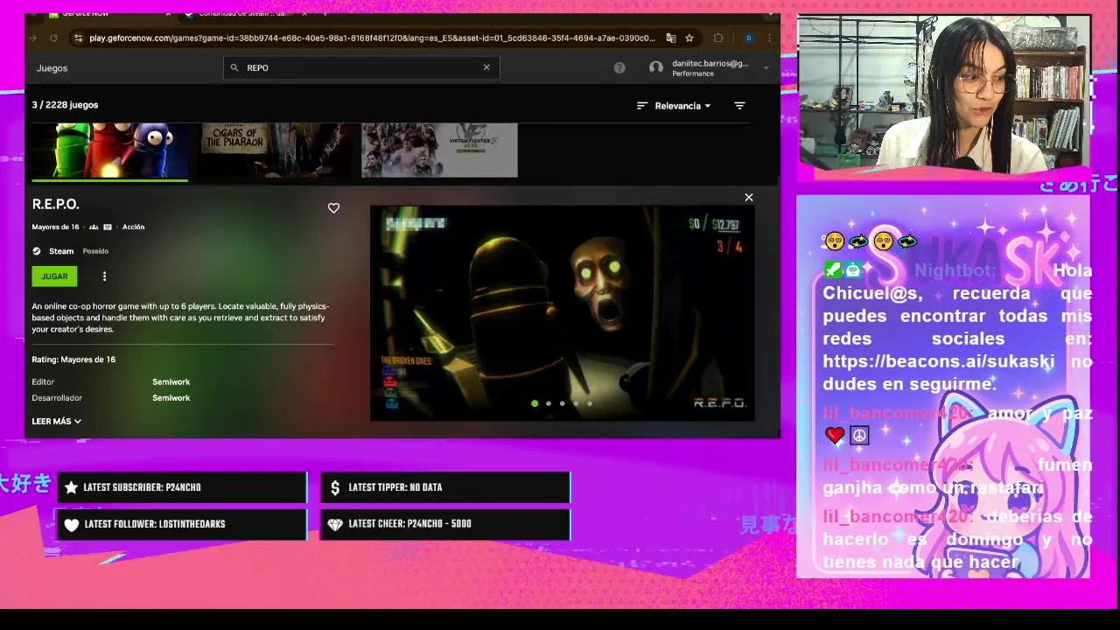Click the Poseído ownership label
The height and width of the screenshot is (630, 1120).
(x=95, y=251)
